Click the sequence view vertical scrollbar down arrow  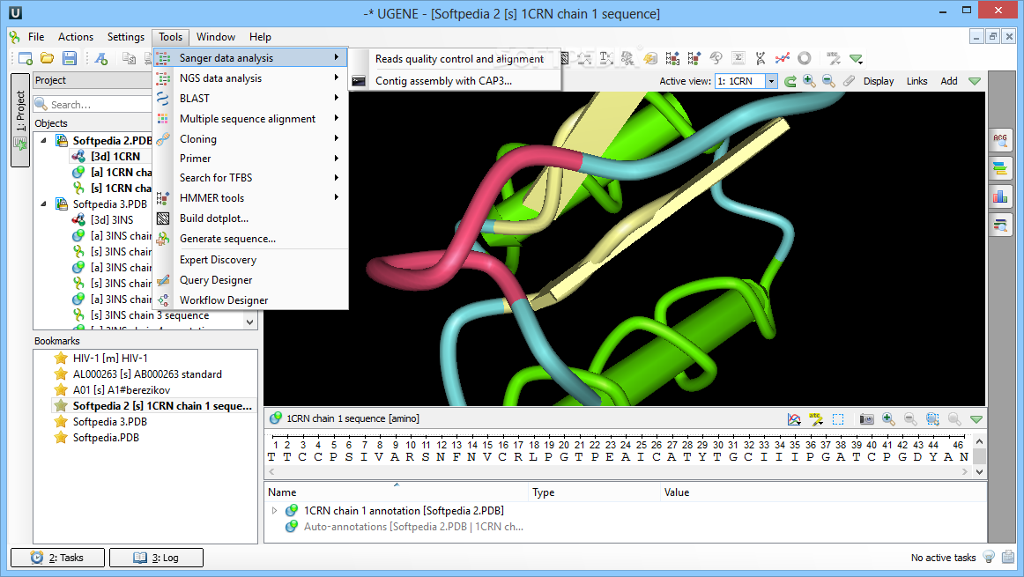980,471
